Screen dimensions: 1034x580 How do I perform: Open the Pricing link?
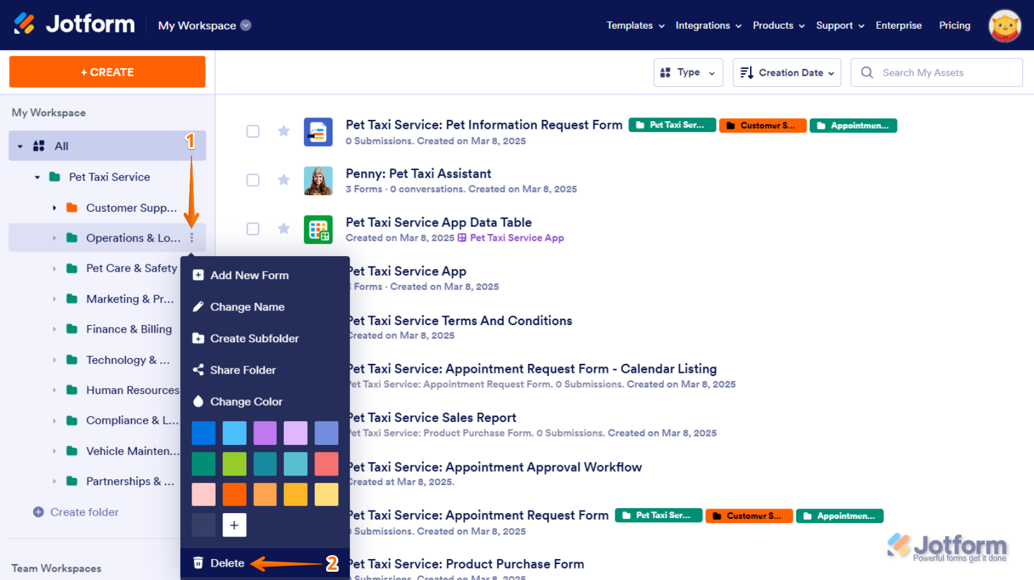click(955, 25)
